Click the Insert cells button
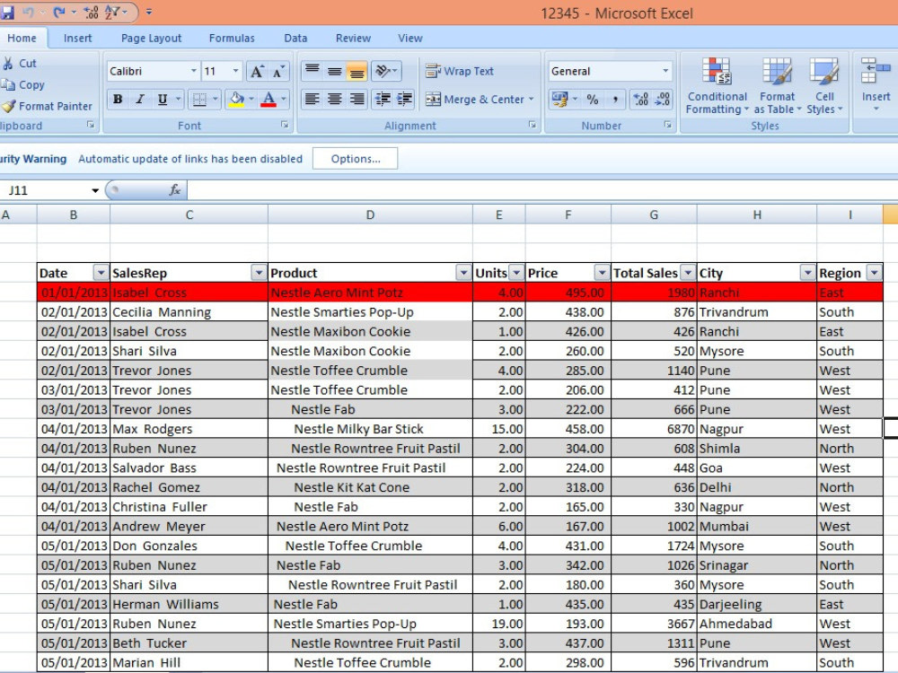 (x=876, y=84)
